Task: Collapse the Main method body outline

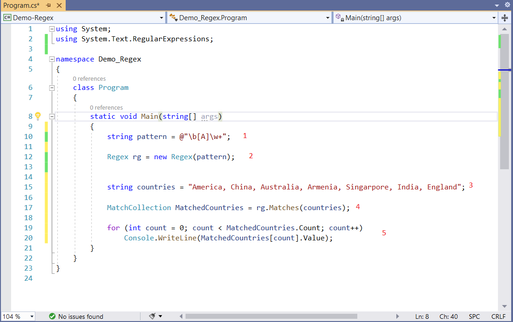Action: 52,116
